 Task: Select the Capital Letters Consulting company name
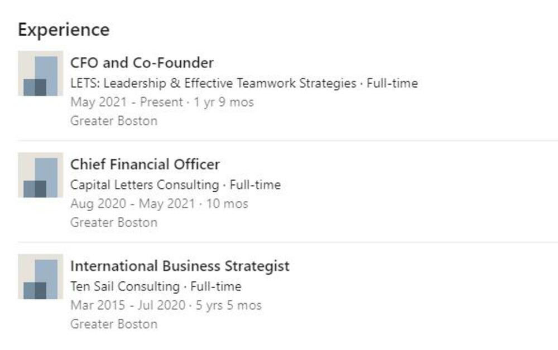coord(145,185)
